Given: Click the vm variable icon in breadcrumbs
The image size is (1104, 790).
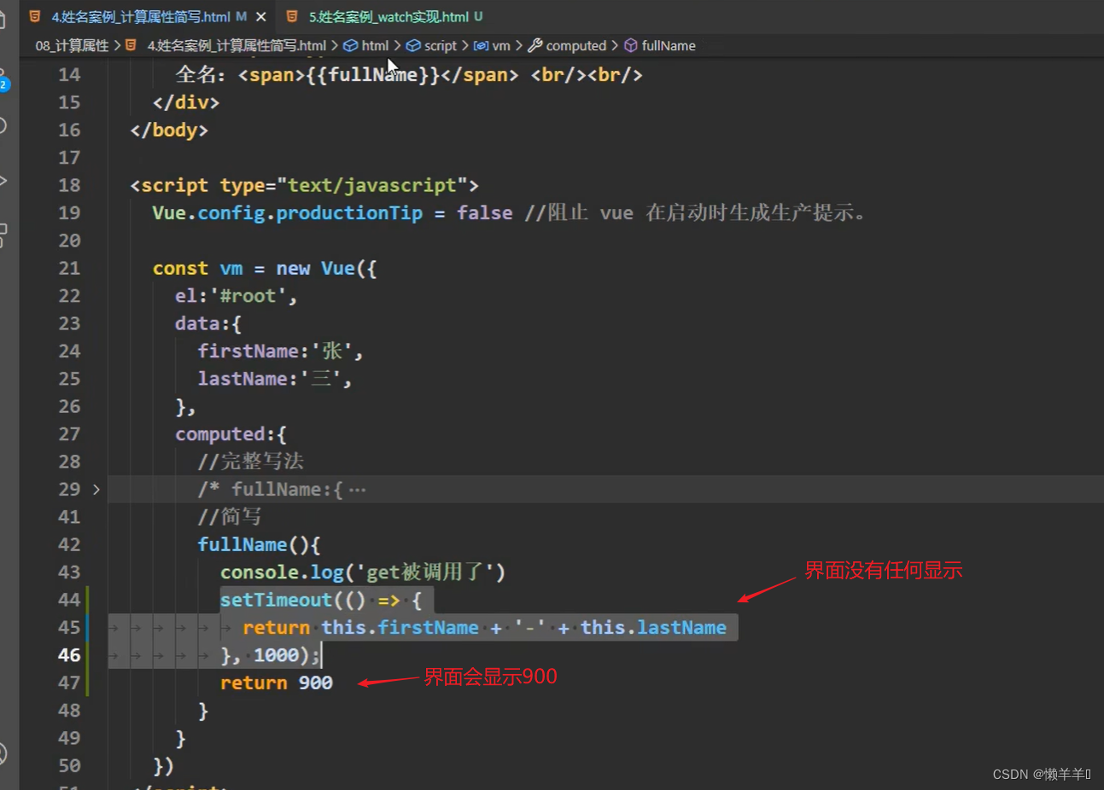Looking at the screenshot, I should click(481, 46).
